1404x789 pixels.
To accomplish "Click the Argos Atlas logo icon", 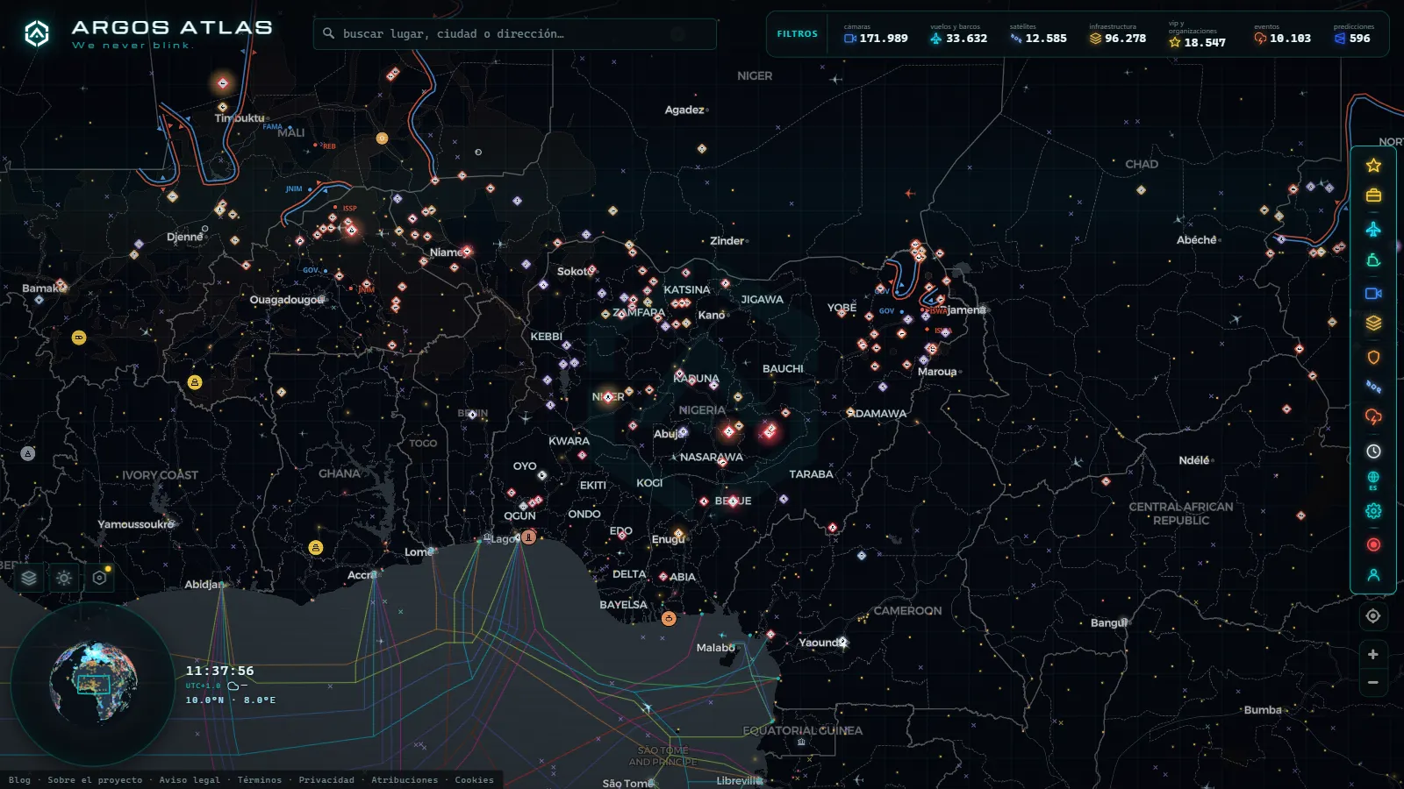I will [x=37, y=33].
